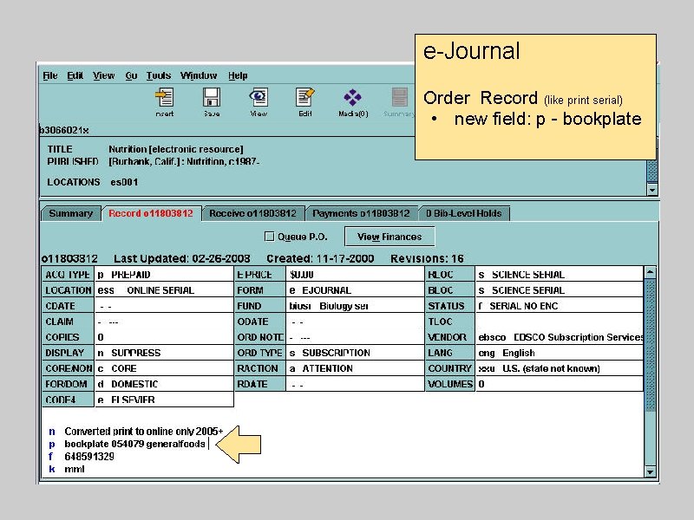
Task: Click the 'Last Updated: 02-26-2008' text
Action: [182, 258]
